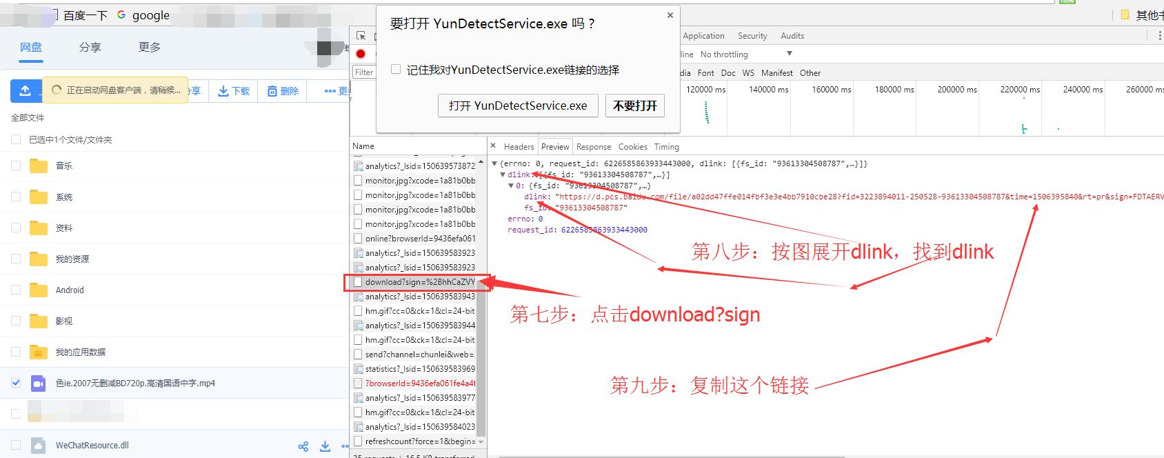The image size is (1164, 458).
Task: Click the red network record button
Action: pos(361,54)
